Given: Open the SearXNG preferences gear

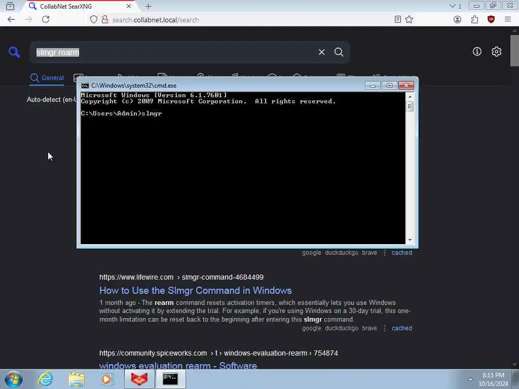Looking at the screenshot, I should point(496,52).
